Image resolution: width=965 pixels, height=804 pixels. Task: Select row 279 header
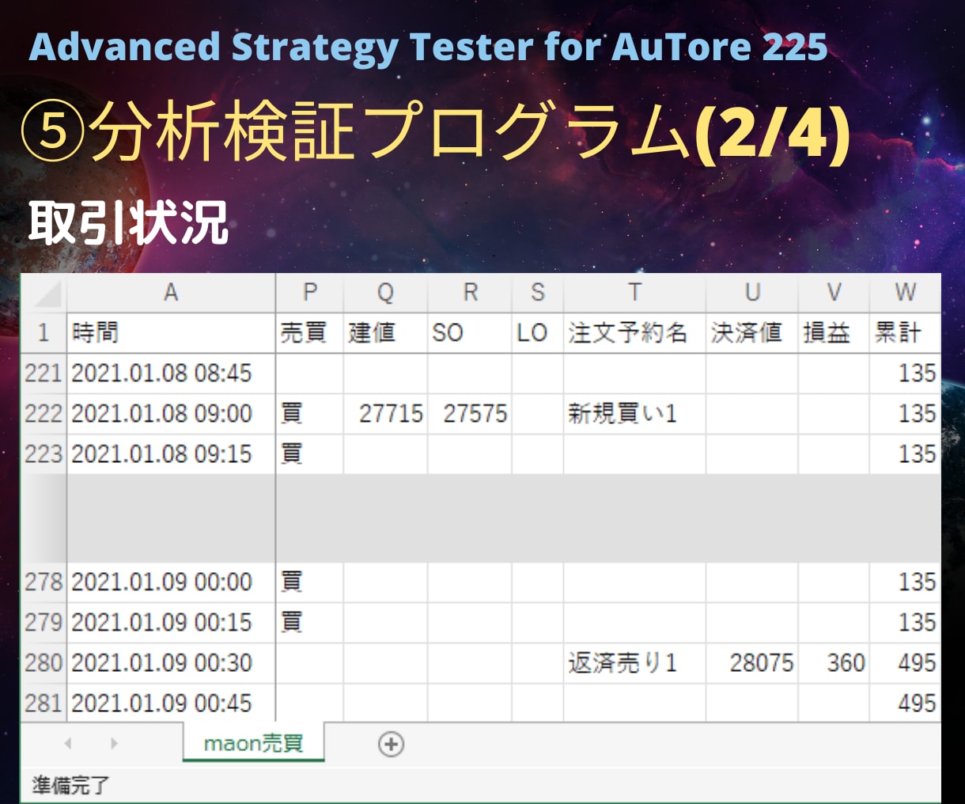[x=44, y=622]
